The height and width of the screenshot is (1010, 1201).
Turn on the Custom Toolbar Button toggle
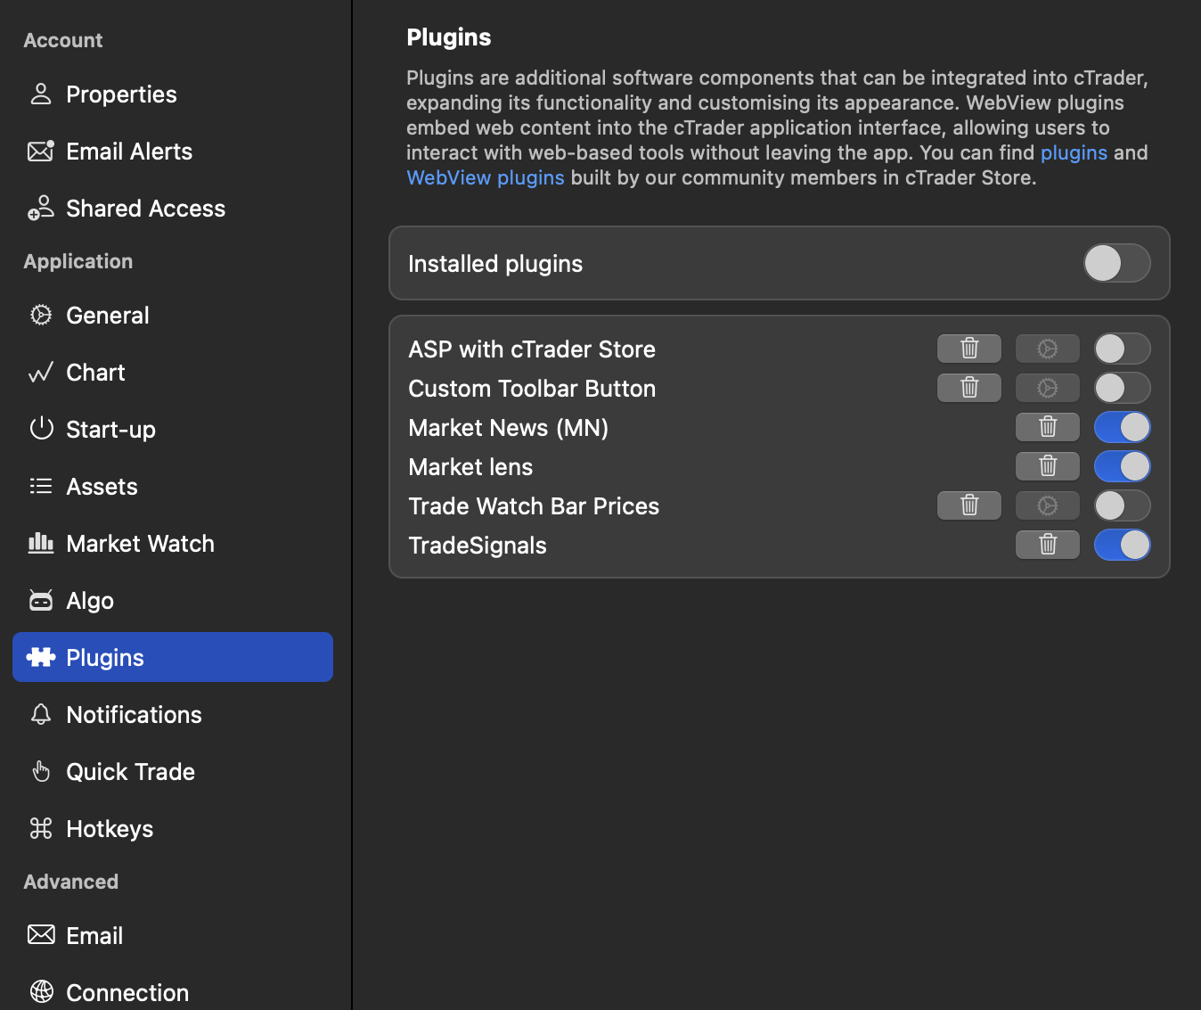pyautogui.click(x=1122, y=388)
